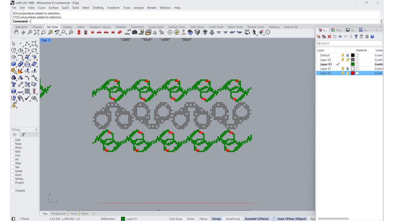Toggle Planar in the status bar

coord(203,219)
